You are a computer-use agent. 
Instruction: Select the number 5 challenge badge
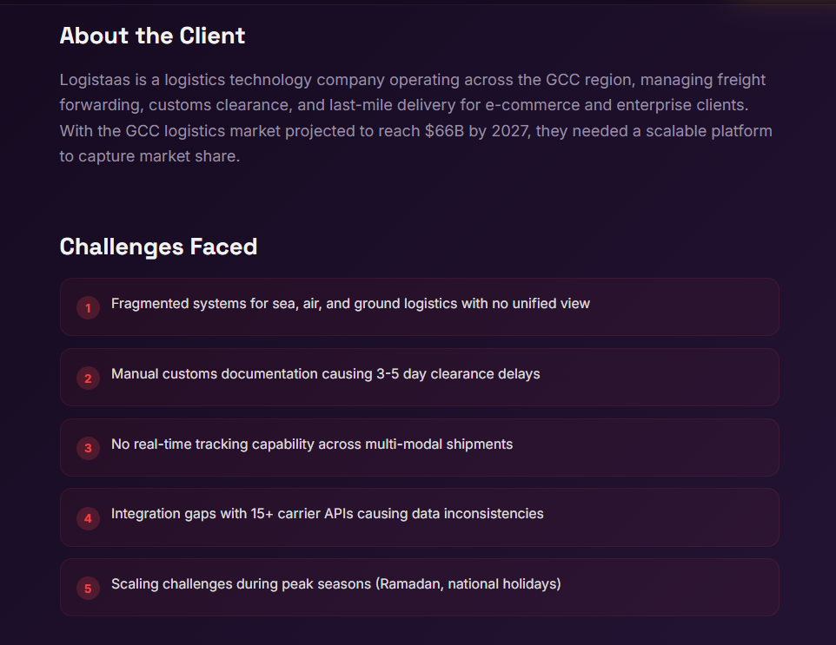[x=88, y=588]
